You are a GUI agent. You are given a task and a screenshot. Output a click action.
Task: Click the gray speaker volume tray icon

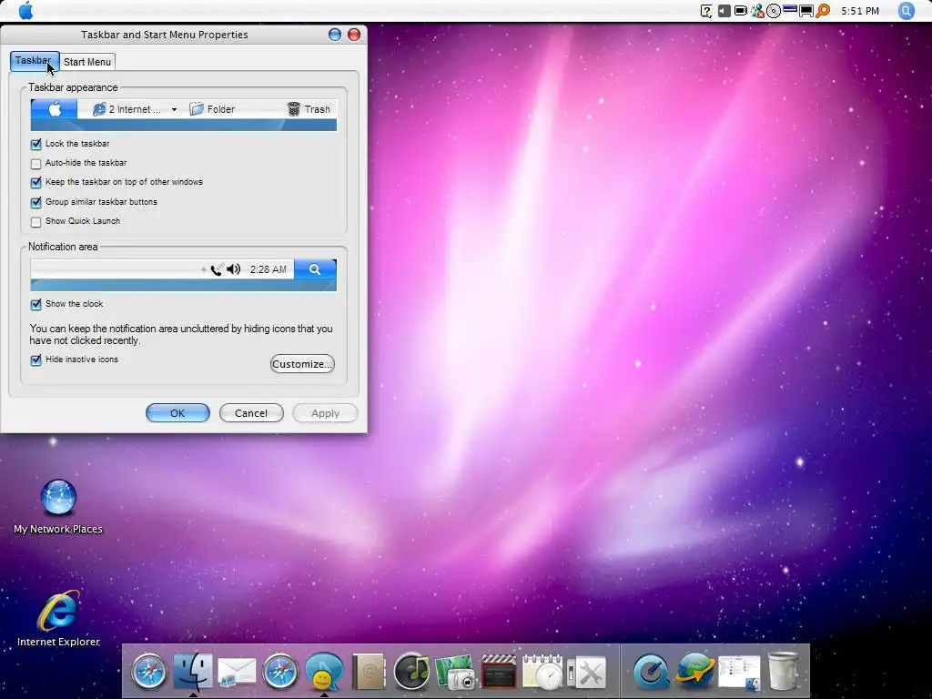pyautogui.click(x=724, y=11)
